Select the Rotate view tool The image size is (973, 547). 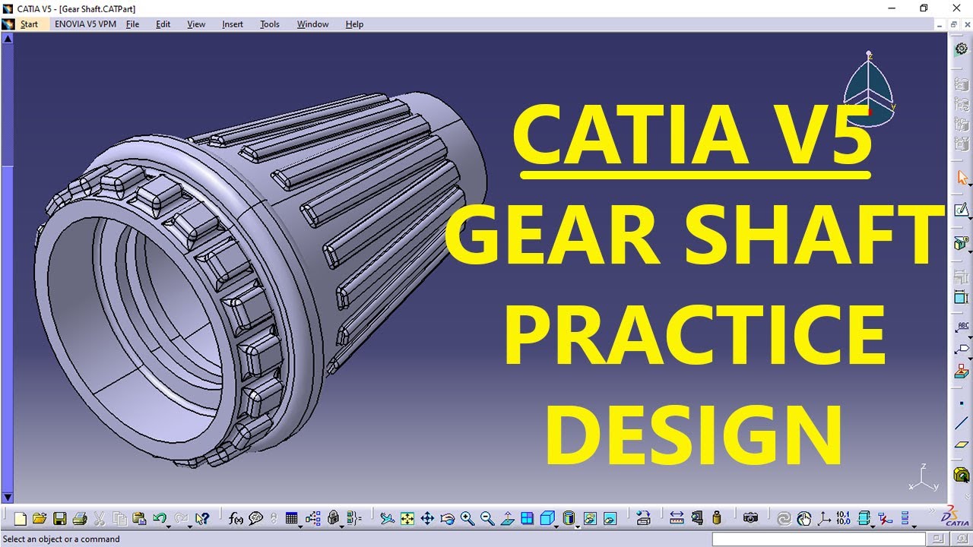click(447, 519)
